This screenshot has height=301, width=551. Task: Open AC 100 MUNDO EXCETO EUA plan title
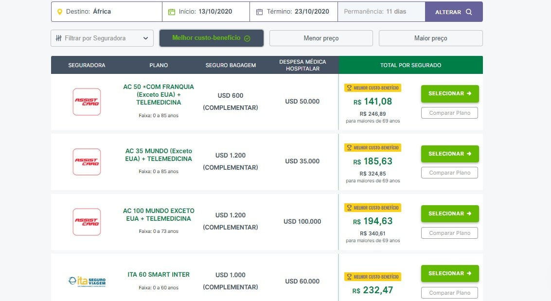pyautogui.click(x=159, y=214)
